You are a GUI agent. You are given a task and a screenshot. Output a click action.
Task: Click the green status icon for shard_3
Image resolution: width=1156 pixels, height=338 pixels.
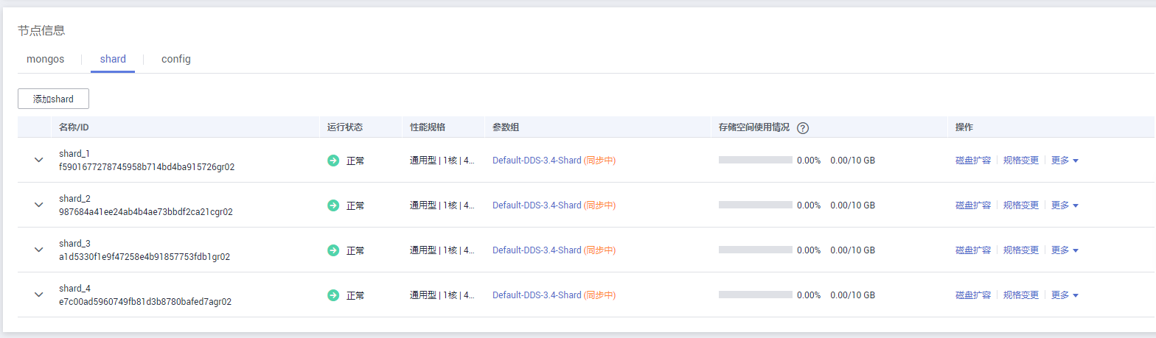[x=333, y=250]
